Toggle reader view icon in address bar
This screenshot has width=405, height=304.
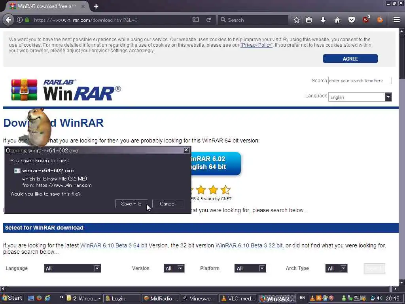(196, 20)
